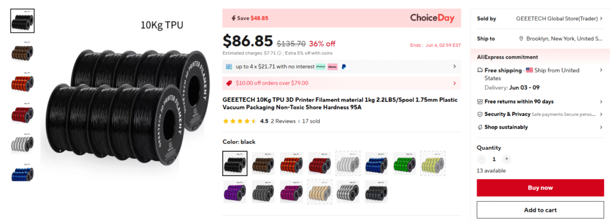Click the Buy now button
The width and height of the screenshot is (610, 222).
pyautogui.click(x=540, y=188)
